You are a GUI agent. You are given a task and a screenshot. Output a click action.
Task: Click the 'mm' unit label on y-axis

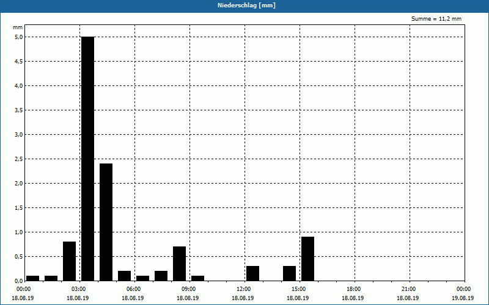[18, 27]
